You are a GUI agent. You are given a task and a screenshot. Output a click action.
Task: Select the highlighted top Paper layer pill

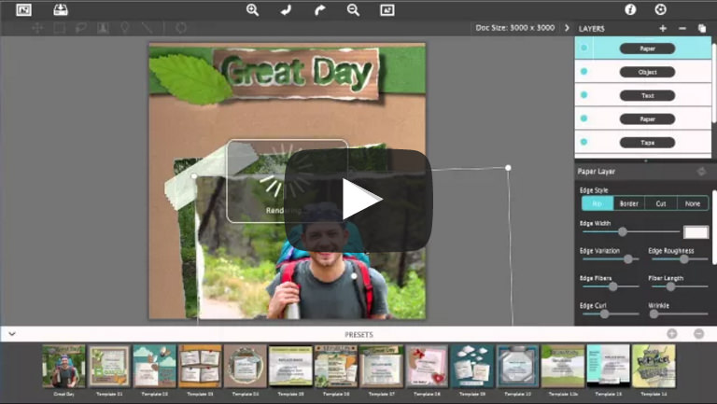(647, 49)
